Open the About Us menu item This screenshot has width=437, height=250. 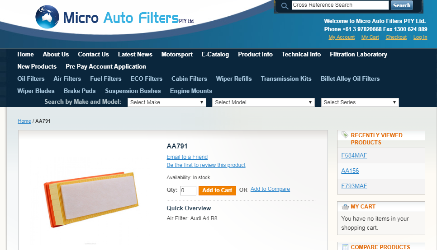[56, 55]
